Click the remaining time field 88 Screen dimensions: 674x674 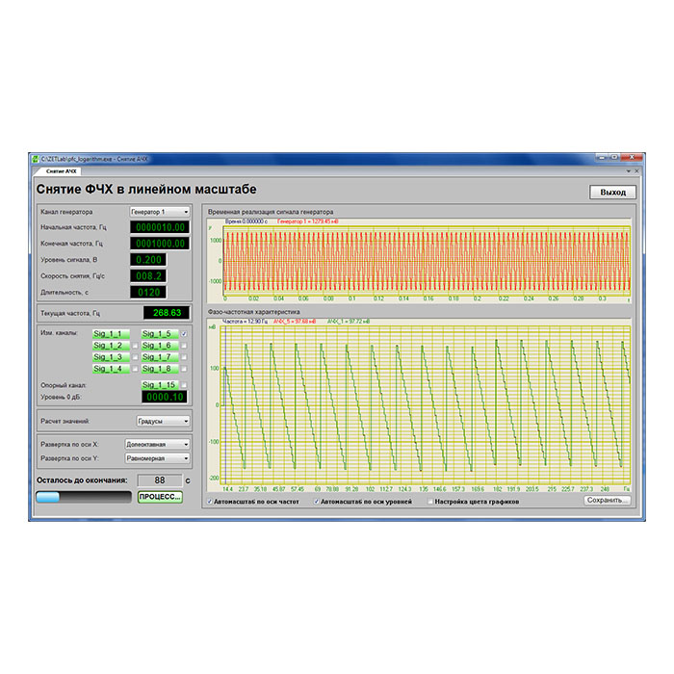click(x=160, y=480)
